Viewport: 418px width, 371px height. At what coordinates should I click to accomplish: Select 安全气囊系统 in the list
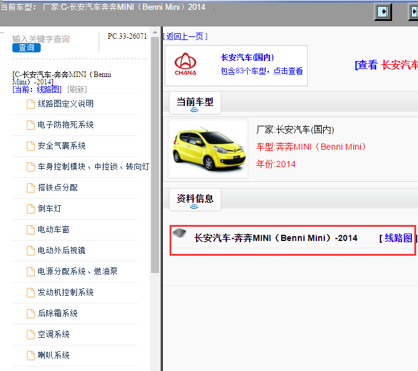[x=62, y=145]
